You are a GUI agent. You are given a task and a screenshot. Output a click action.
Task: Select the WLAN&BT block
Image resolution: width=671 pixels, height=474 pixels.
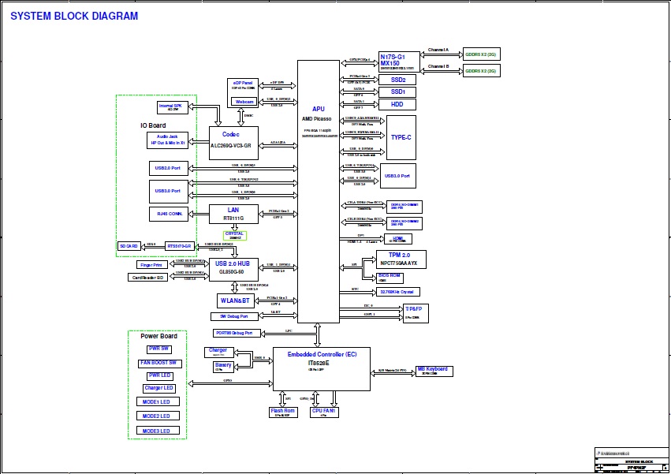[233, 300]
